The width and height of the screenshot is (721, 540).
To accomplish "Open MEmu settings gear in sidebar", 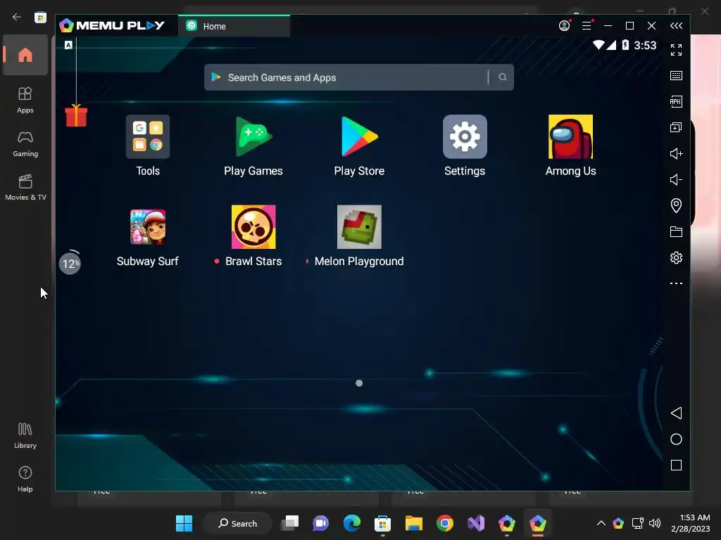I will pyautogui.click(x=676, y=257).
